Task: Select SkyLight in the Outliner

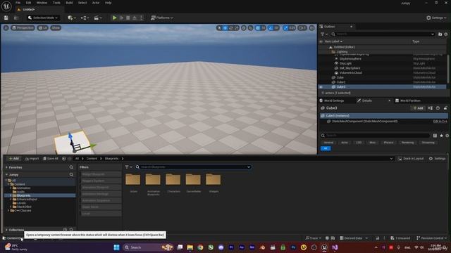Action: (345, 63)
